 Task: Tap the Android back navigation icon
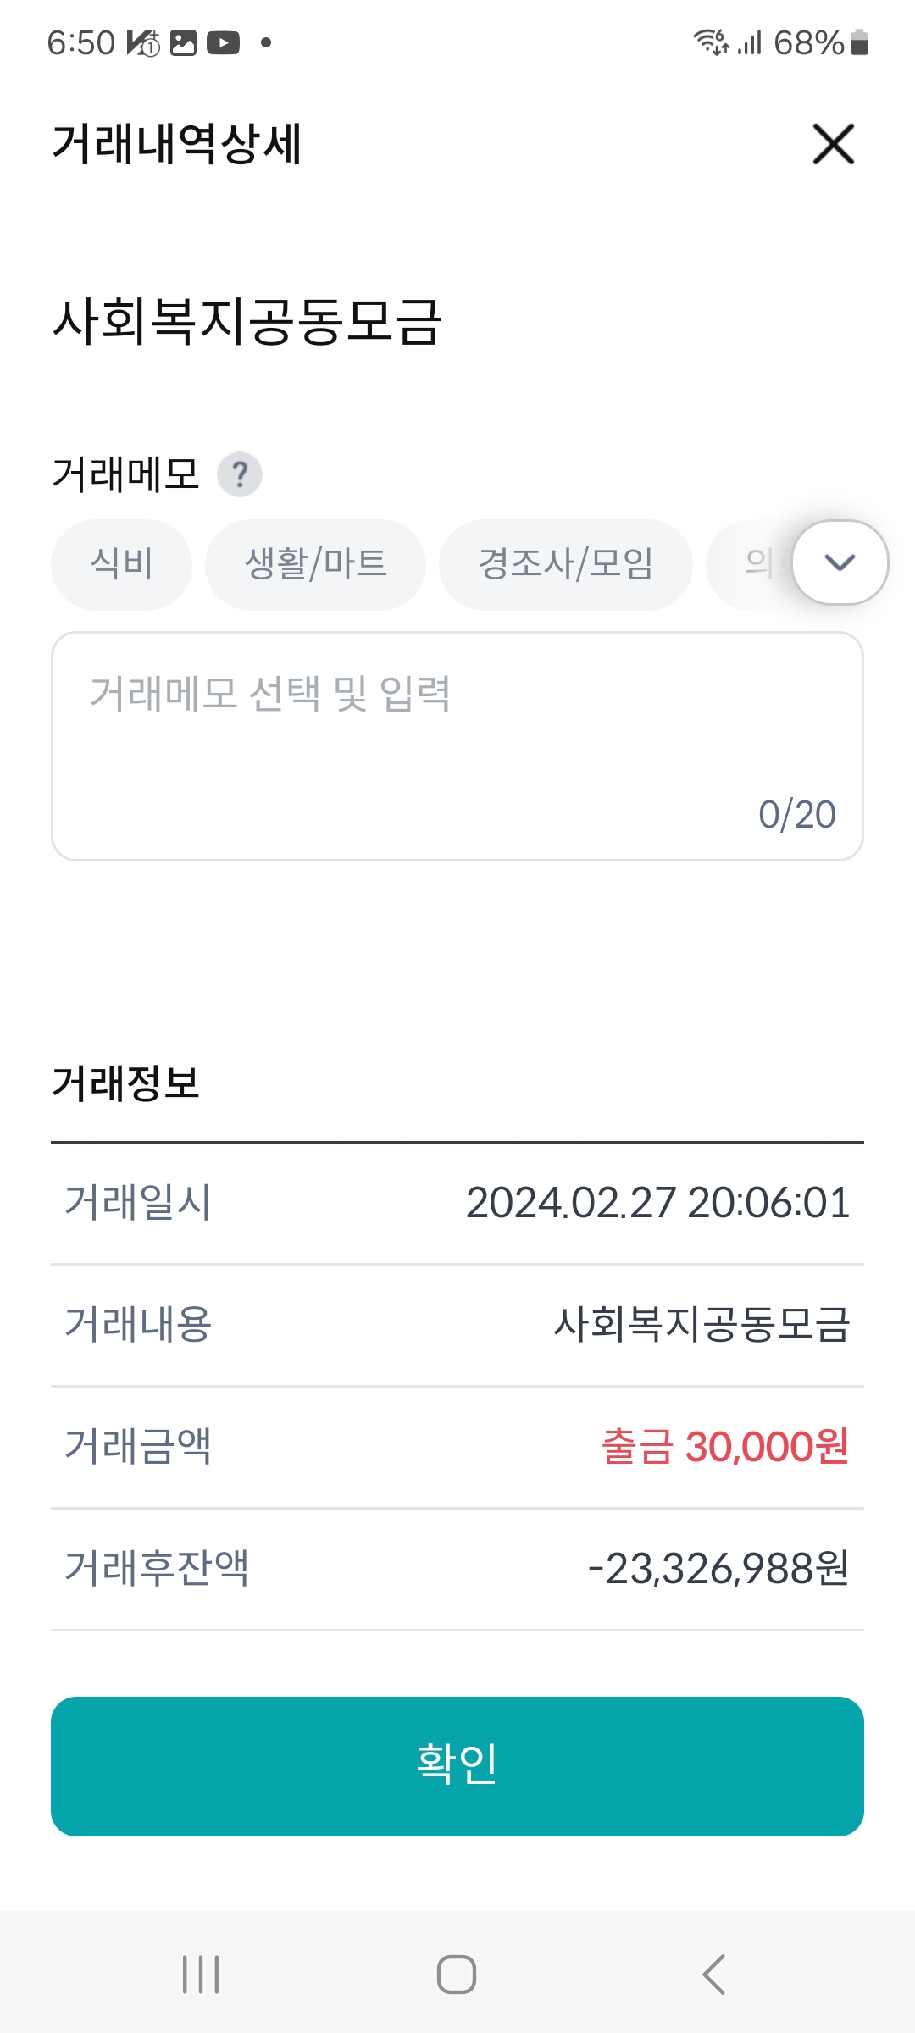pos(713,1975)
